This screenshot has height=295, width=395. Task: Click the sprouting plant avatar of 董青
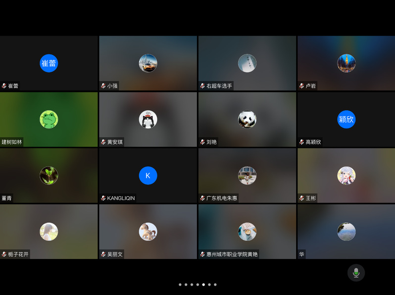pyautogui.click(x=49, y=175)
